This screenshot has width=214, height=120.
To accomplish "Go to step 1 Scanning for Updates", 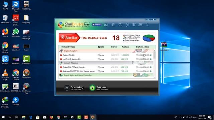I will pos(74,88).
